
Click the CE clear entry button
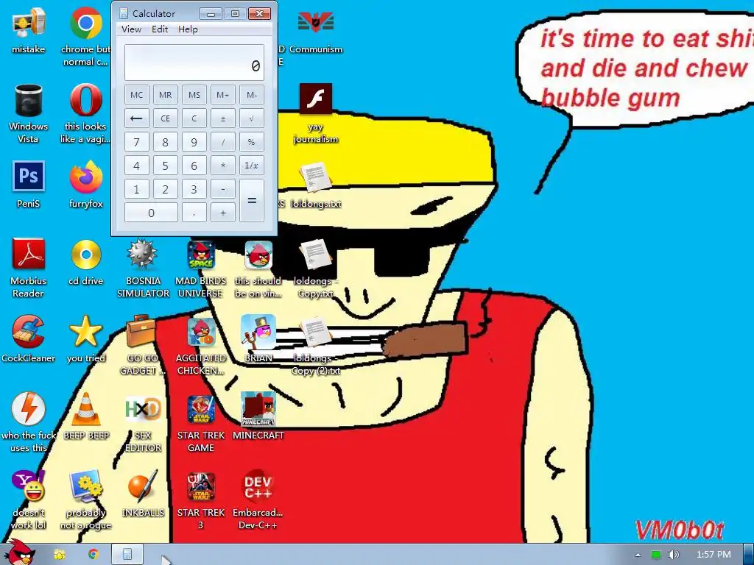[x=166, y=118]
